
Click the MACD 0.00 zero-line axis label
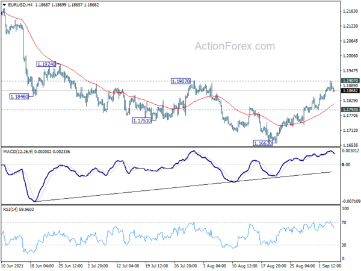click(x=347, y=164)
